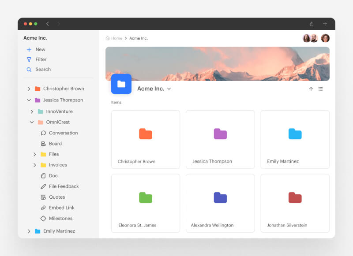Screen dimensions: 353x256
Task: Click the bearded man's avatar
Action: pos(314,38)
